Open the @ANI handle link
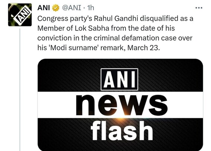This screenshot has height=151, width=211. (71, 8)
